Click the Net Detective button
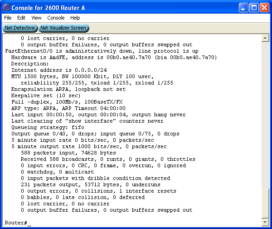272x229 pixels. (x=20, y=28)
